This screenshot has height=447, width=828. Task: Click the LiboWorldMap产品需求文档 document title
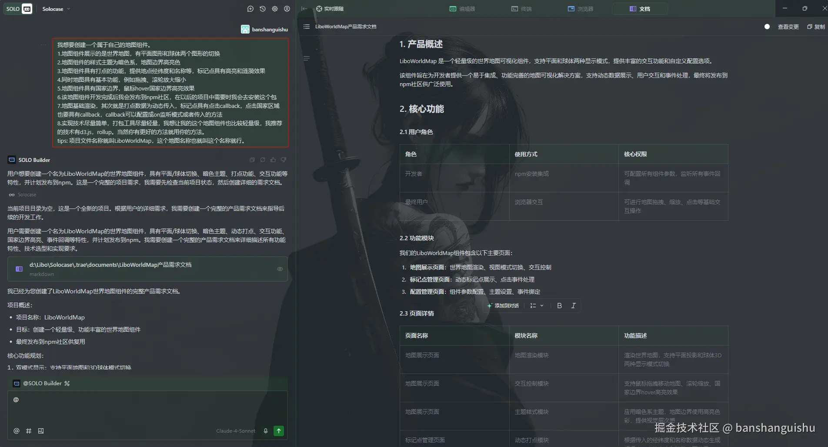point(346,27)
